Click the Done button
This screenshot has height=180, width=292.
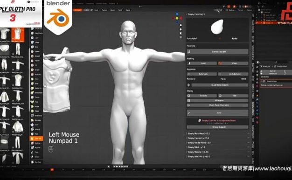pos(217,113)
